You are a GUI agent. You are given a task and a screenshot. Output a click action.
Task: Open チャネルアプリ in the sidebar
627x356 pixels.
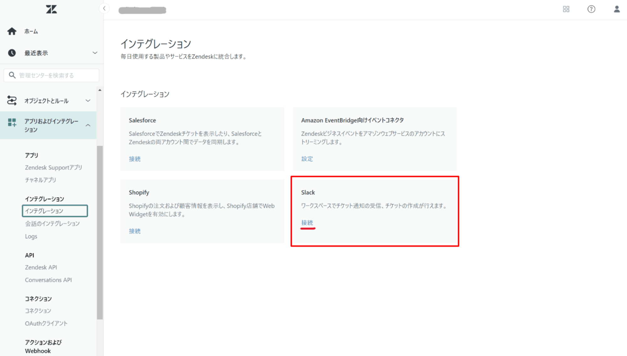41,180
